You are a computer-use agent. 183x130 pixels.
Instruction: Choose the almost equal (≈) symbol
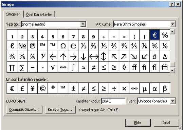click(x=83, y=67)
